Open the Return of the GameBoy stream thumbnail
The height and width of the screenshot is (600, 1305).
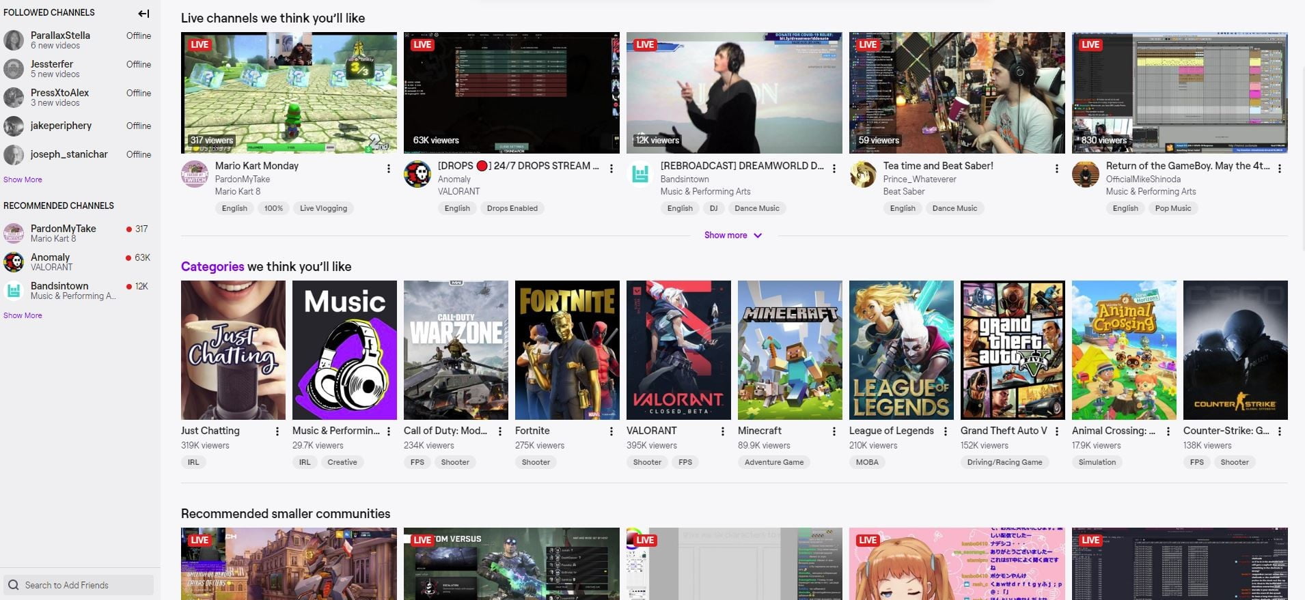coord(1179,93)
